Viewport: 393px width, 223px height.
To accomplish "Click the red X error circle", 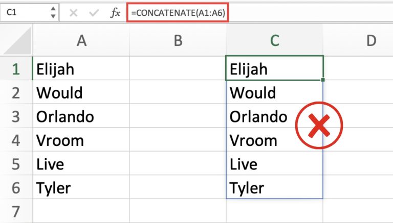I will click(x=319, y=126).
